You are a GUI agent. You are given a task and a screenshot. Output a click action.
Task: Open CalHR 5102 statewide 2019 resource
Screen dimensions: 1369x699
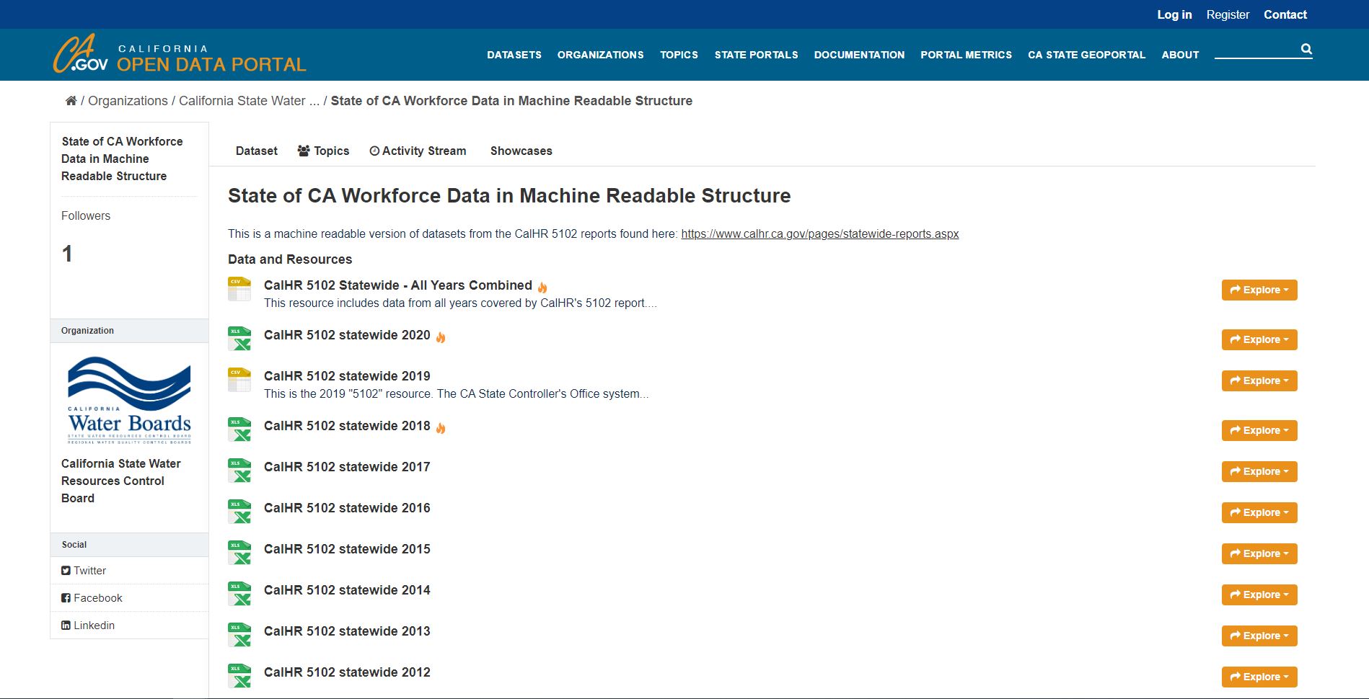tap(347, 376)
